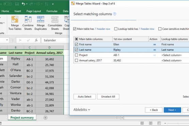Open the Consolidate Sheets tool
189x126 pixels.
point(55,23)
